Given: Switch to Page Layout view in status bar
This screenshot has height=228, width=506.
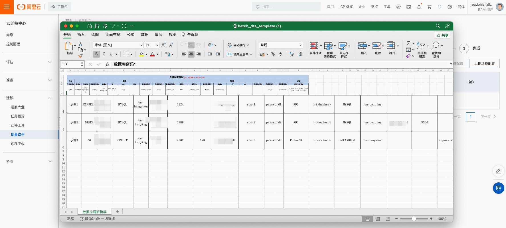Looking at the screenshot, I should [378, 219].
